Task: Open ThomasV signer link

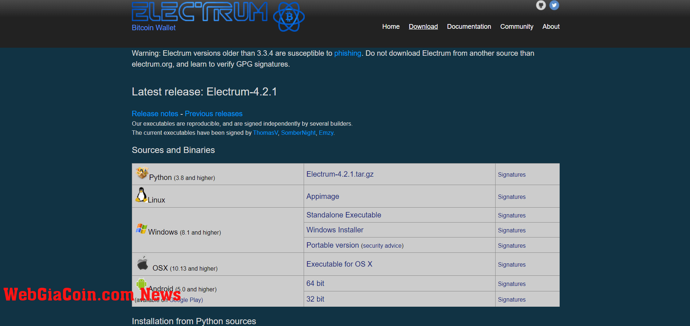Action: [265, 133]
